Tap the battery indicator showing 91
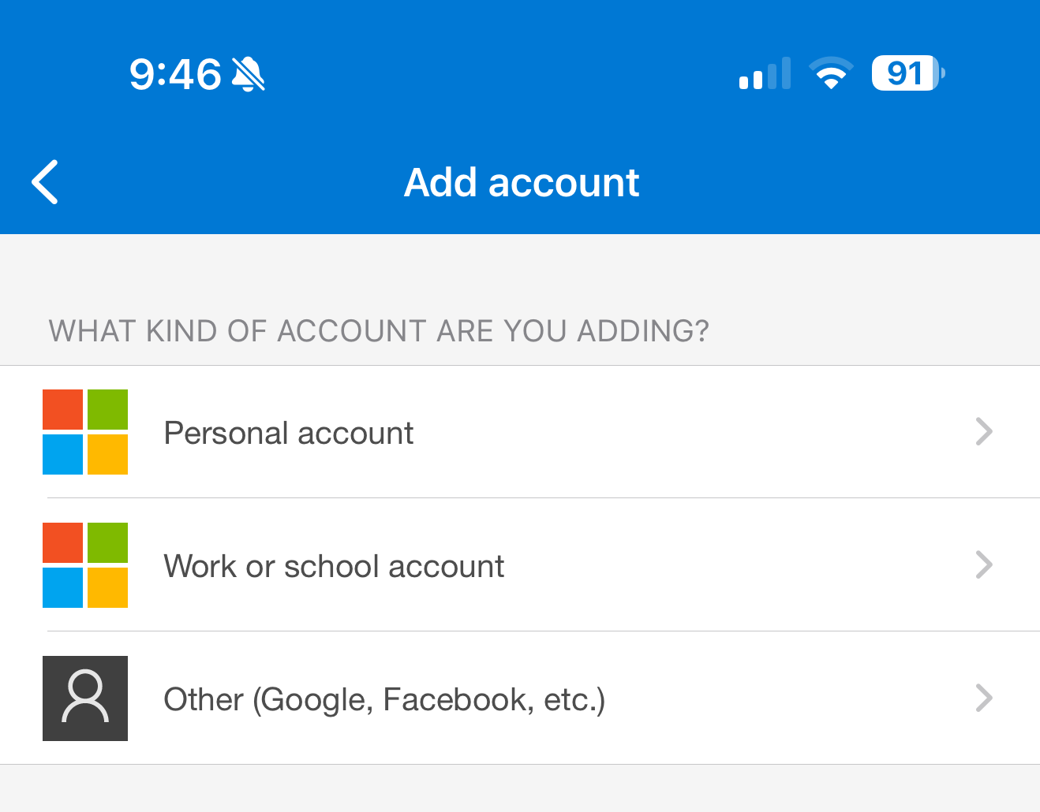 [908, 73]
